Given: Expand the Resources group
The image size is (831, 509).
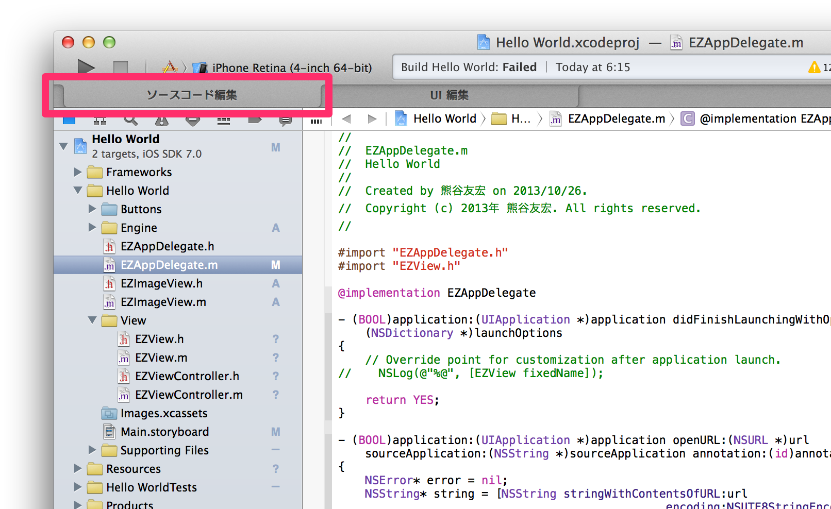Looking at the screenshot, I should tap(78, 468).
